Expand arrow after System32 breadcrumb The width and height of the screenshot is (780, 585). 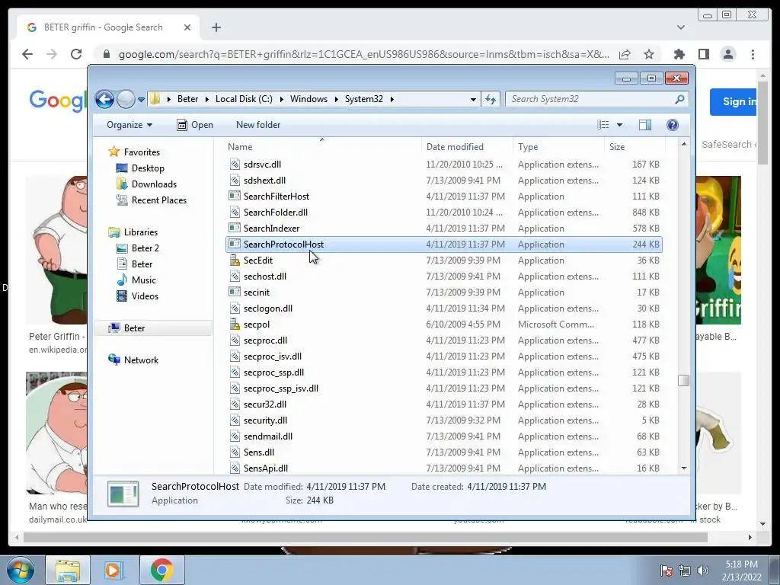click(392, 99)
